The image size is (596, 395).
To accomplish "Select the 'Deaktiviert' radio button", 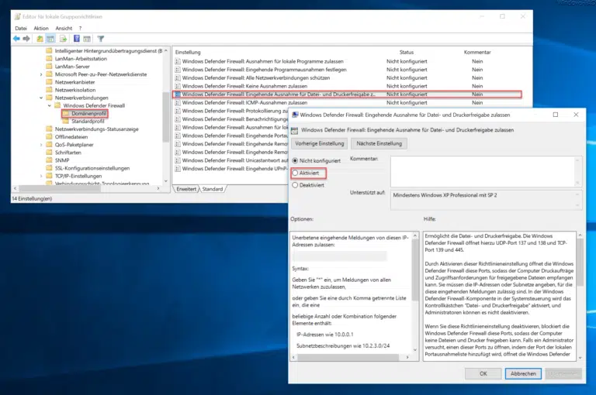I will (295, 185).
